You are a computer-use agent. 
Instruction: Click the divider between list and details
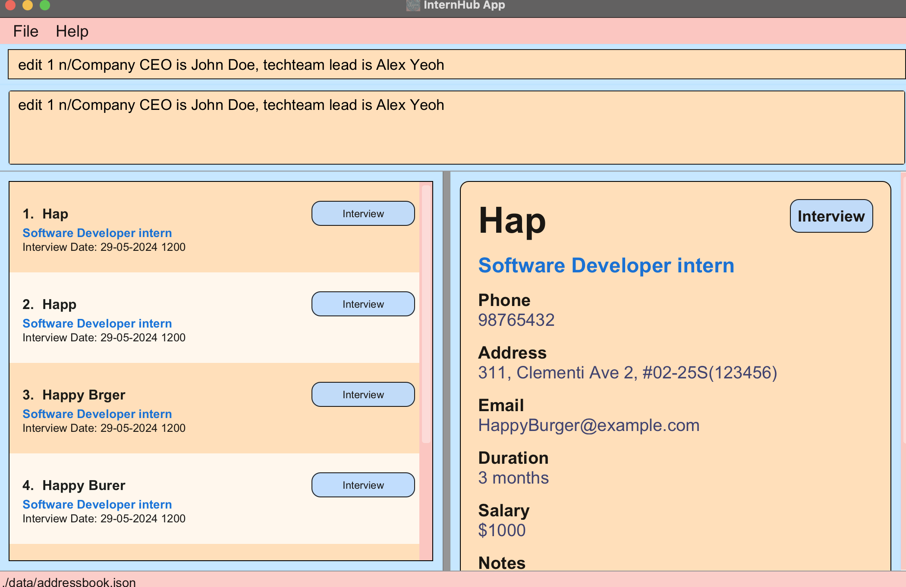[447, 371]
